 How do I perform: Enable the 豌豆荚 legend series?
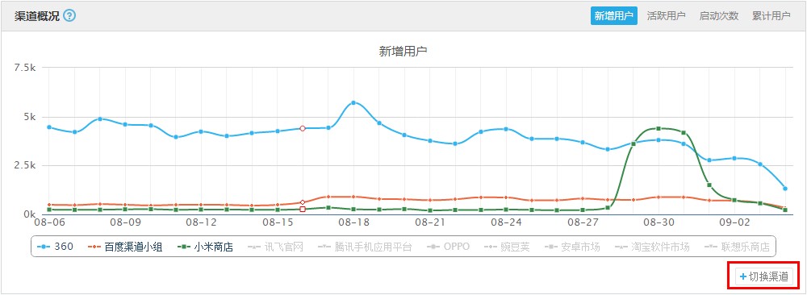click(x=507, y=247)
